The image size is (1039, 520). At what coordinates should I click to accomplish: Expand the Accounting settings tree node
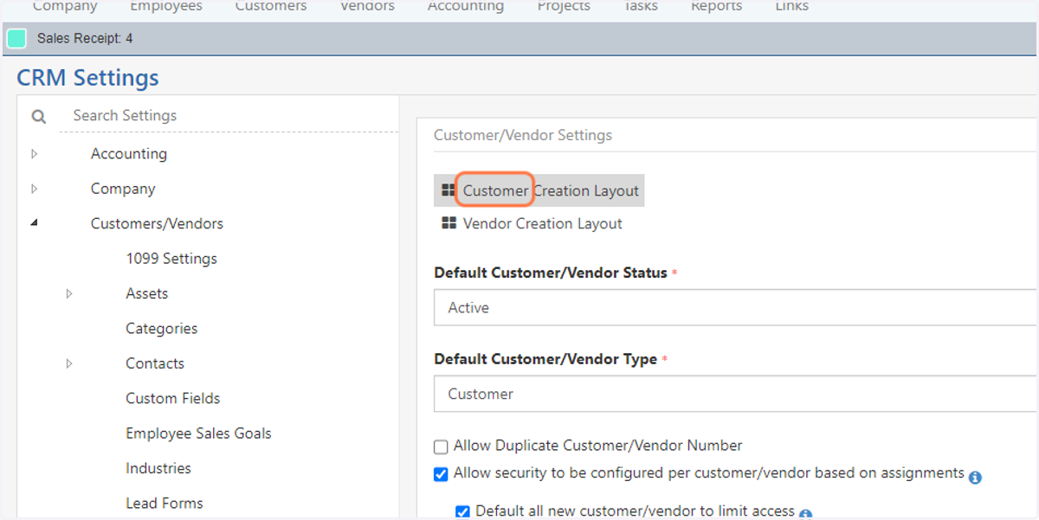point(35,154)
